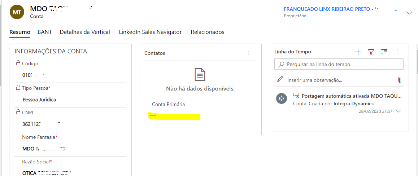The image size is (418, 176).
Task: Click the lock icon next to Código
Action: click(x=18, y=63)
